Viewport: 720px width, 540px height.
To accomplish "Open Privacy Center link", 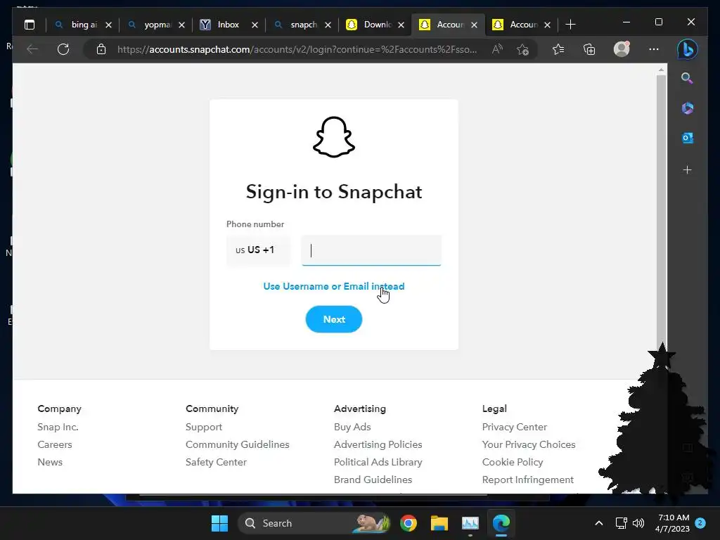I will click(514, 427).
